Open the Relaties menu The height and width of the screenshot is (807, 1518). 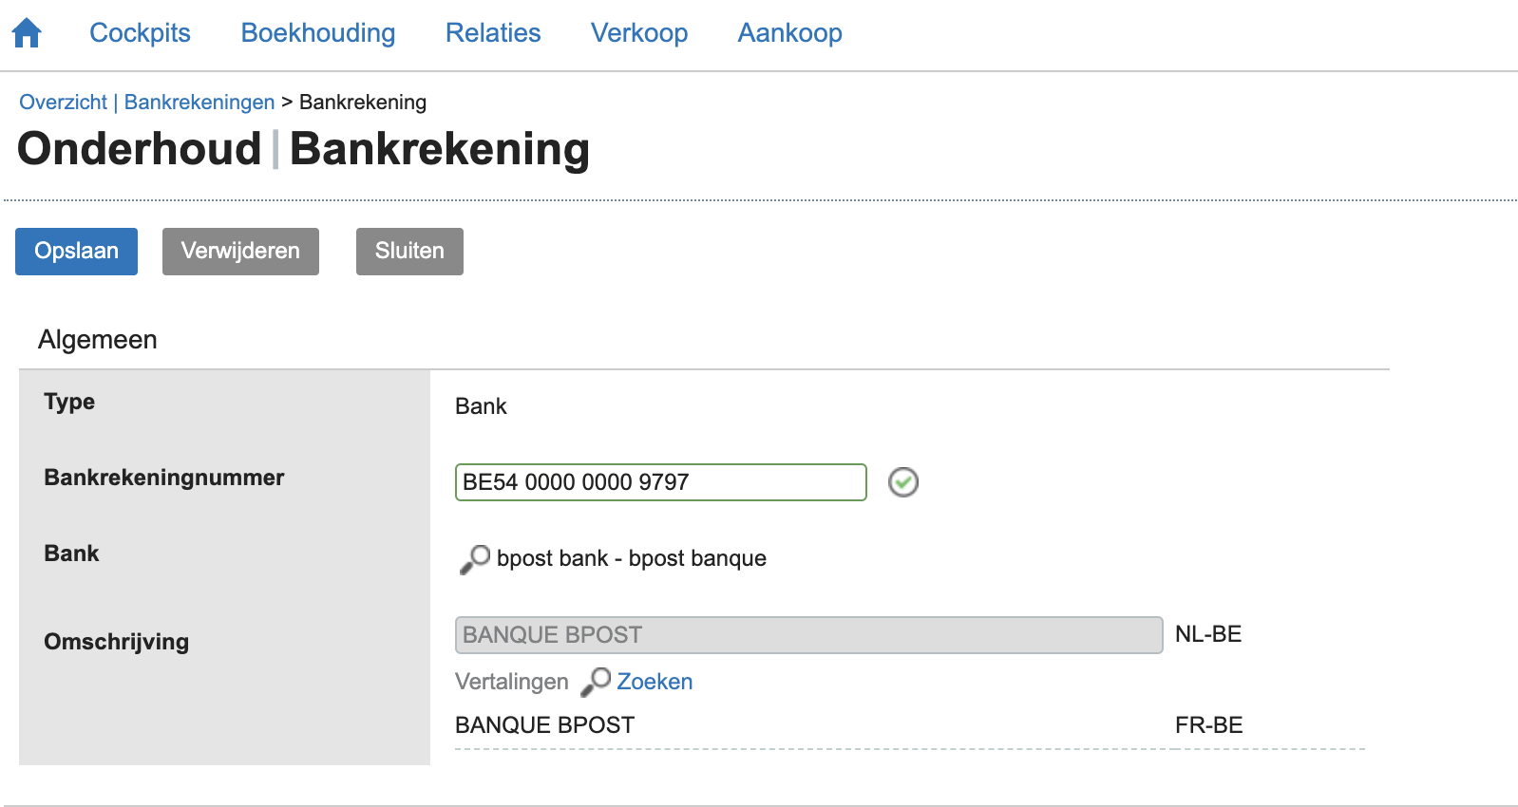coord(492,33)
